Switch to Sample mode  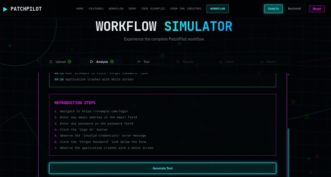click(274, 9)
